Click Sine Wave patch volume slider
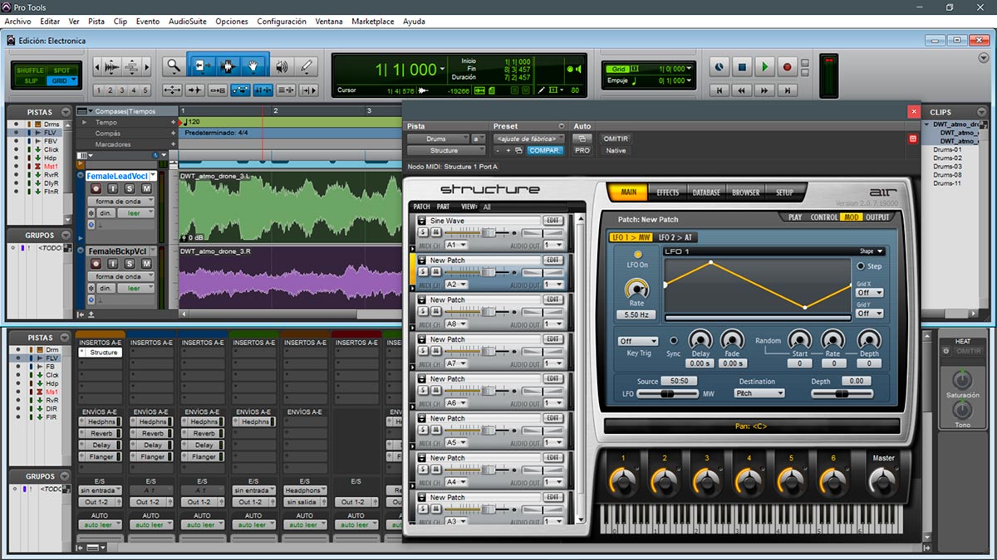Image resolution: width=997 pixels, height=560 pixels. tap(490, 233)
